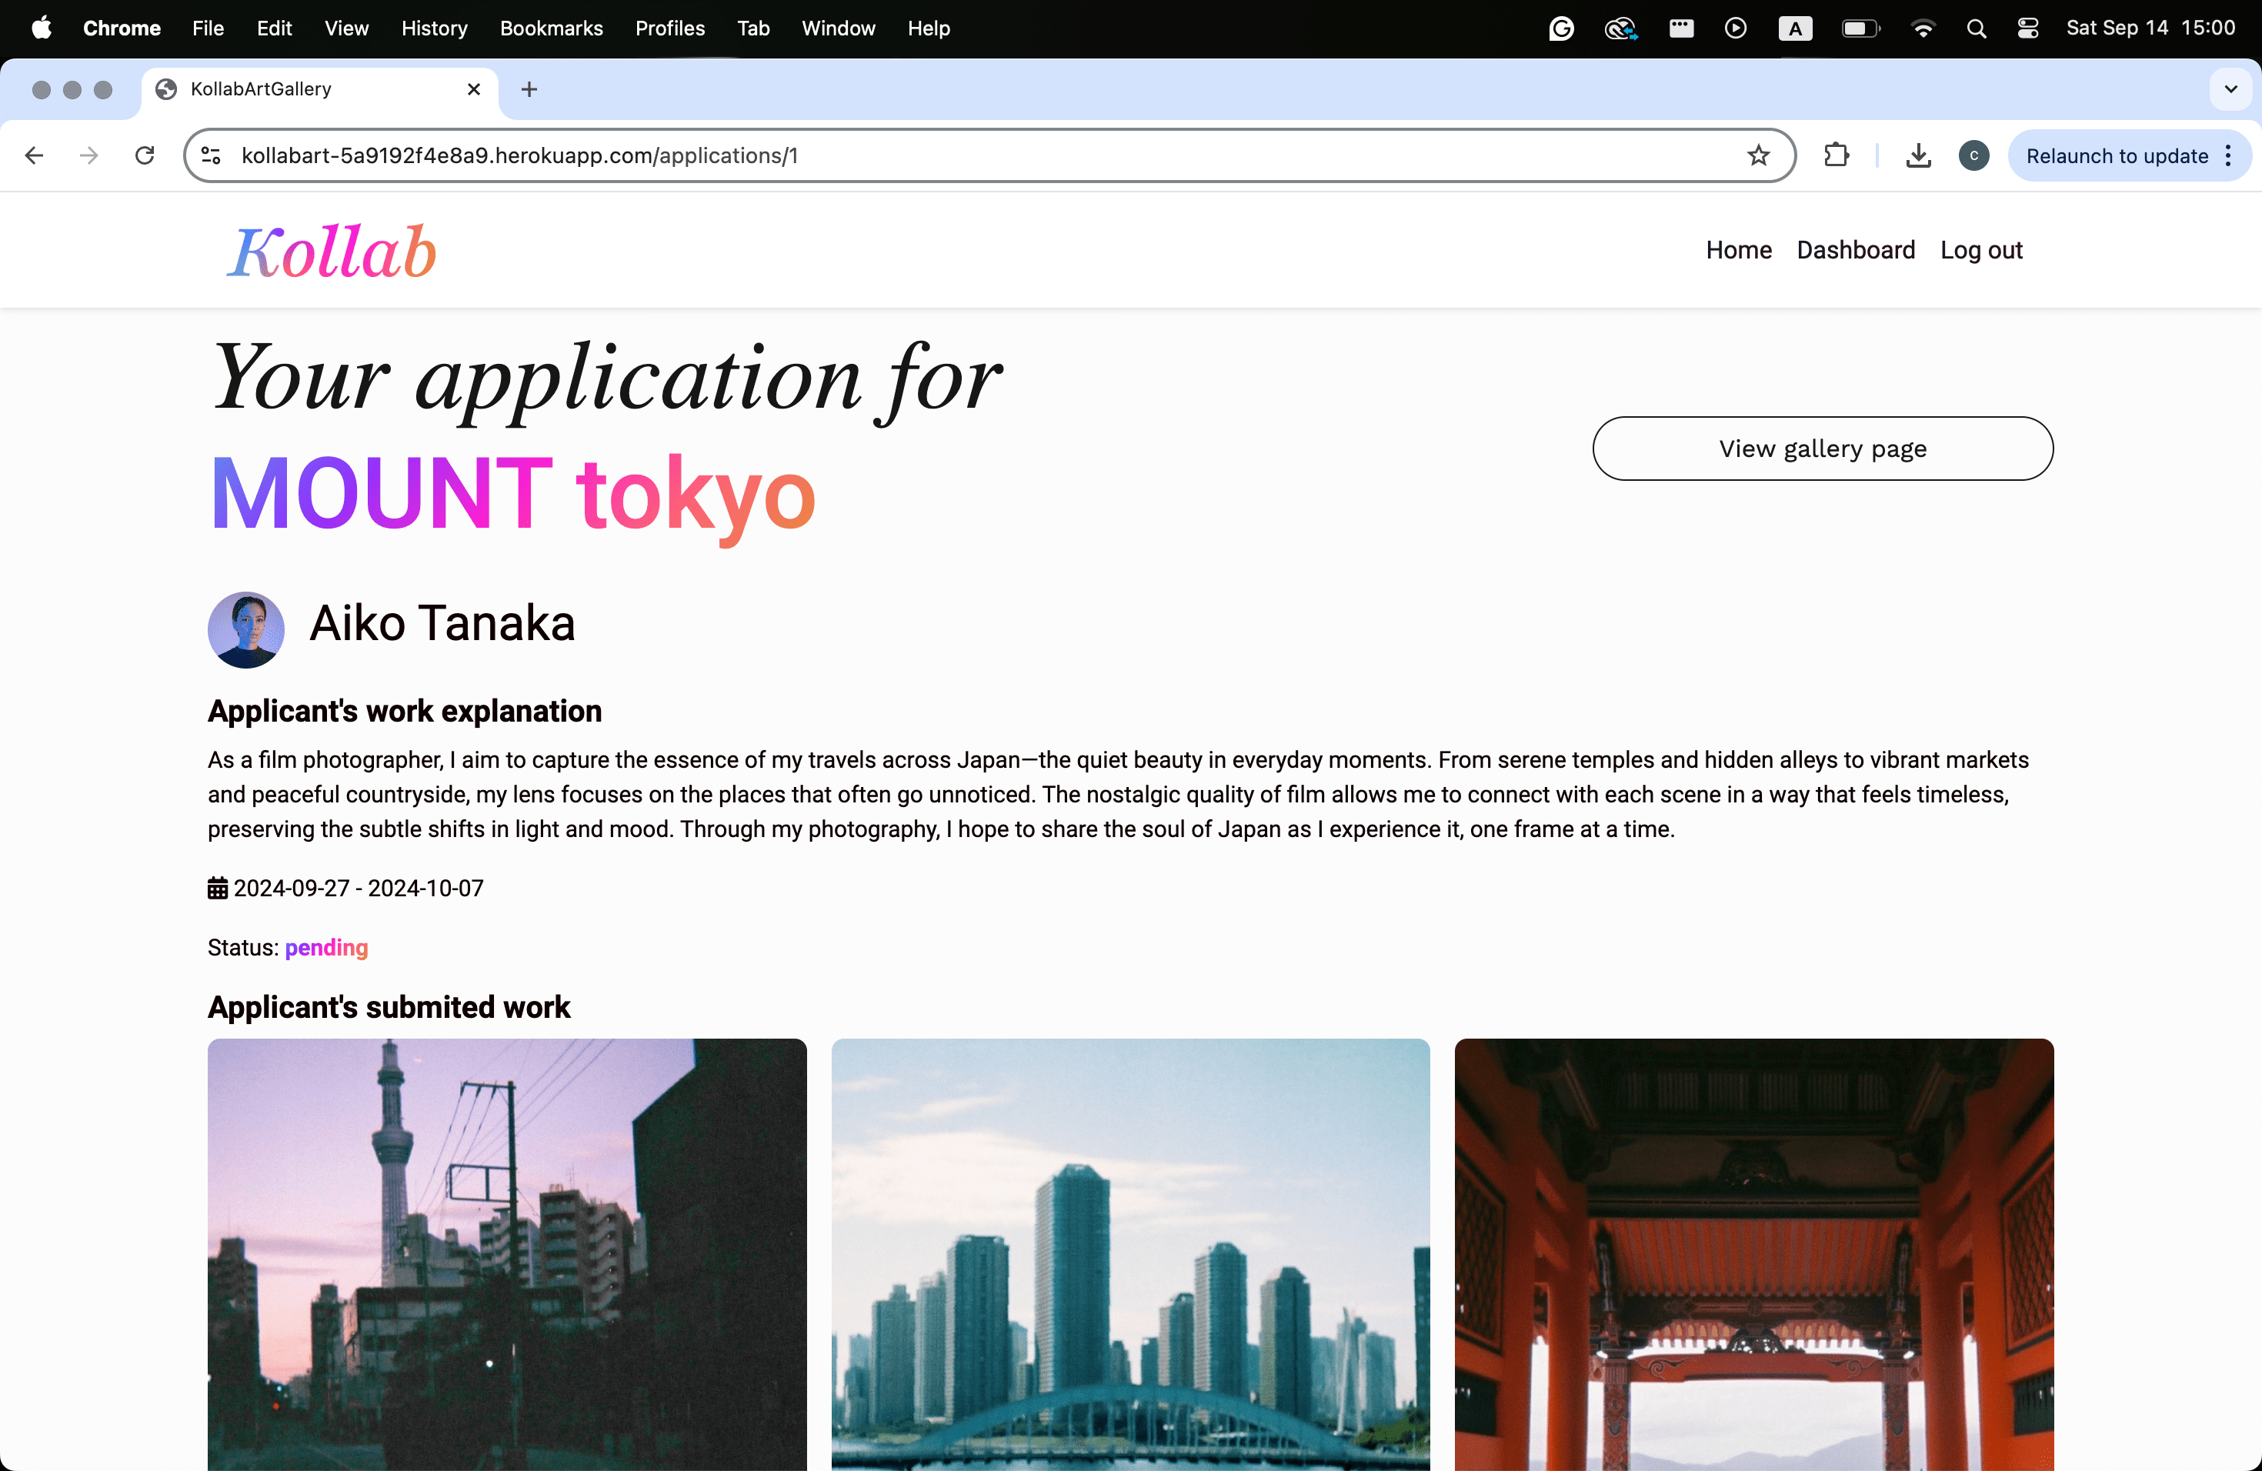Image resolution: width=2262 pixels, height=1471 pixels.
Task: Click the Kollab logo
Action: [331, 253]
